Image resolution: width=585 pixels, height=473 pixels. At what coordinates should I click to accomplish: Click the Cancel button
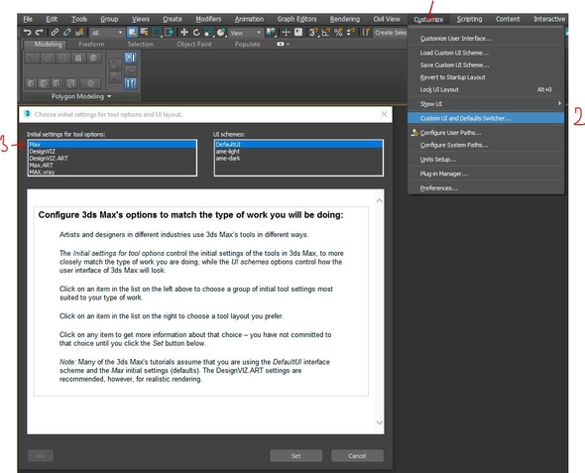click(x=357, y=456)
